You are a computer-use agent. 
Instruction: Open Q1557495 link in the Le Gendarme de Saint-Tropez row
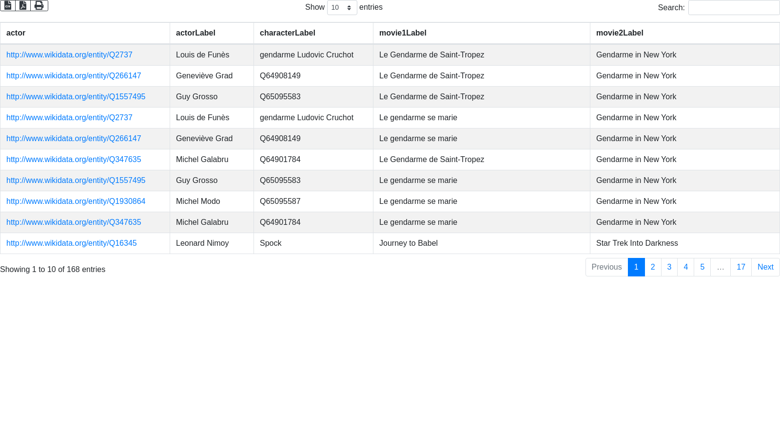[76, 97]
